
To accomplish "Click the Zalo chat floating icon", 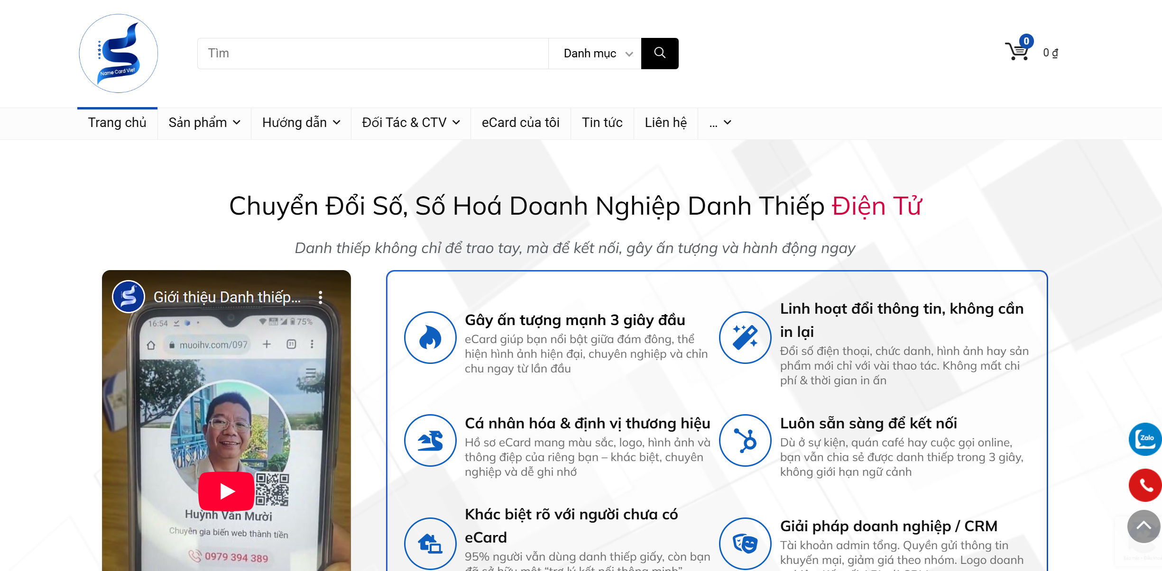I will [1145, 439].
